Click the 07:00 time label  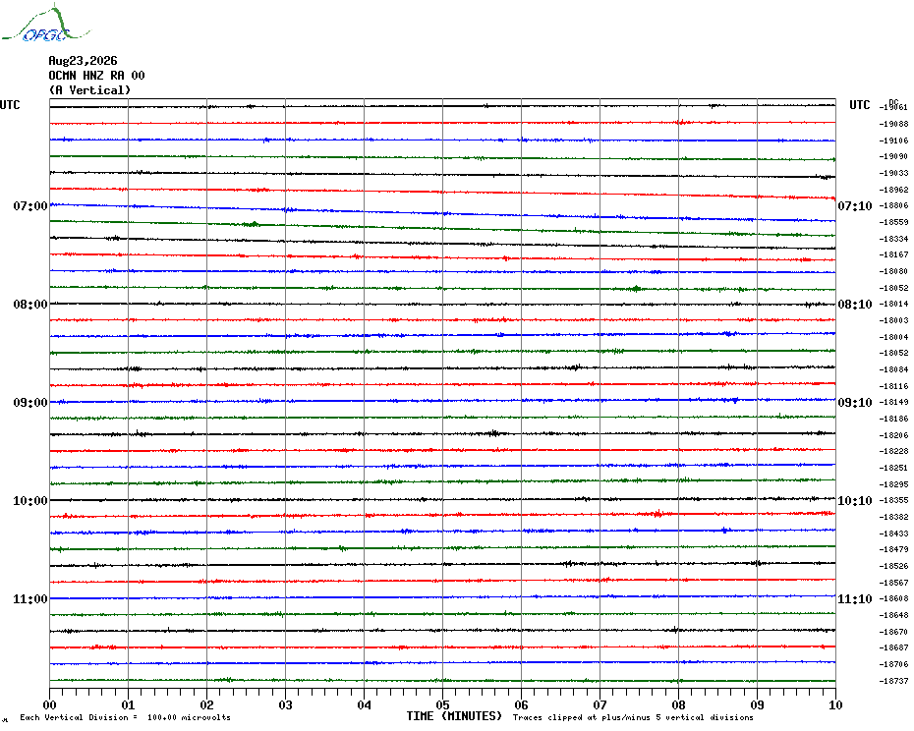(30, 205)
